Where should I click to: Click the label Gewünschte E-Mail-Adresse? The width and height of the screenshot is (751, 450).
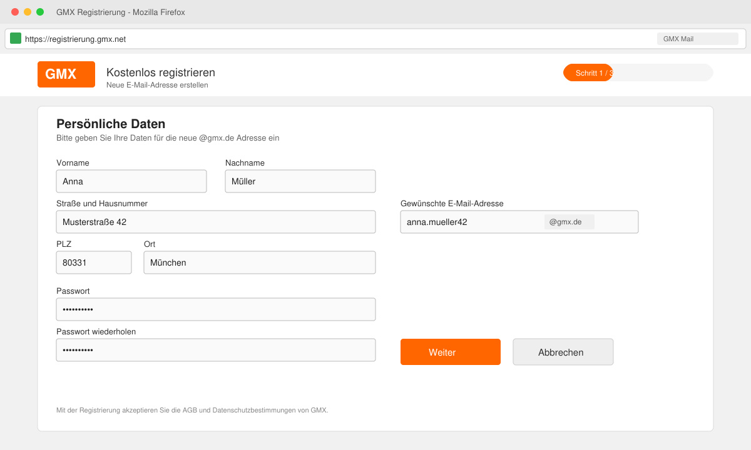tap(452, 204)
